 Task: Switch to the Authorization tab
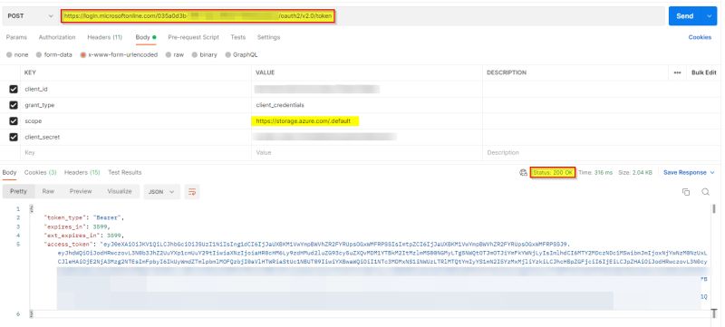(x=57, y=37)
